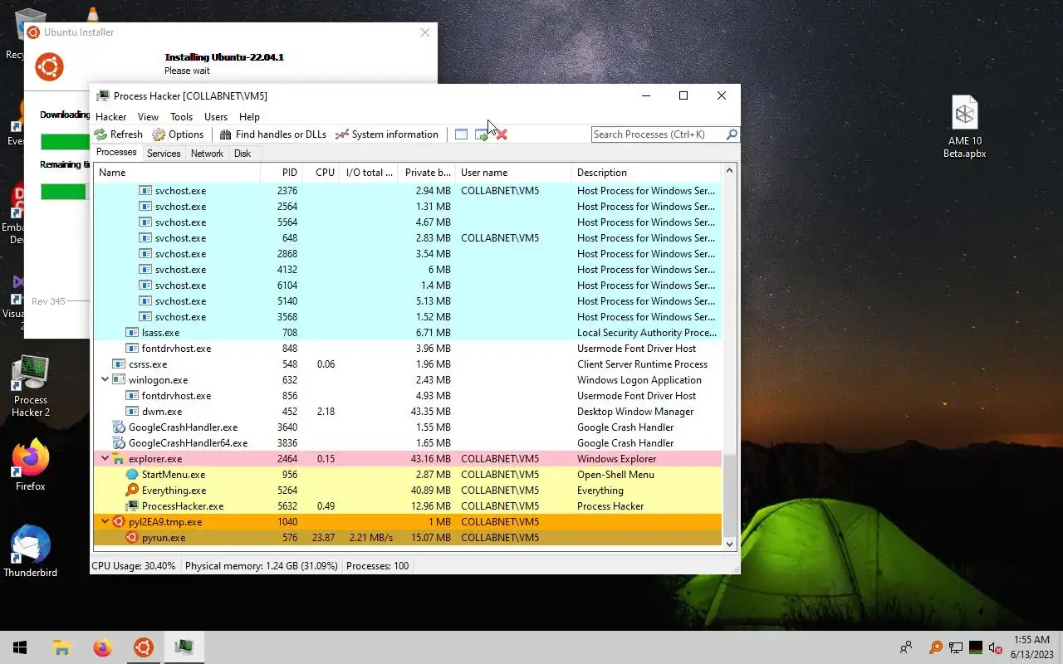Select the dwm.exe process row
This screenshot has height=664, width=1063.
point(408,412)
